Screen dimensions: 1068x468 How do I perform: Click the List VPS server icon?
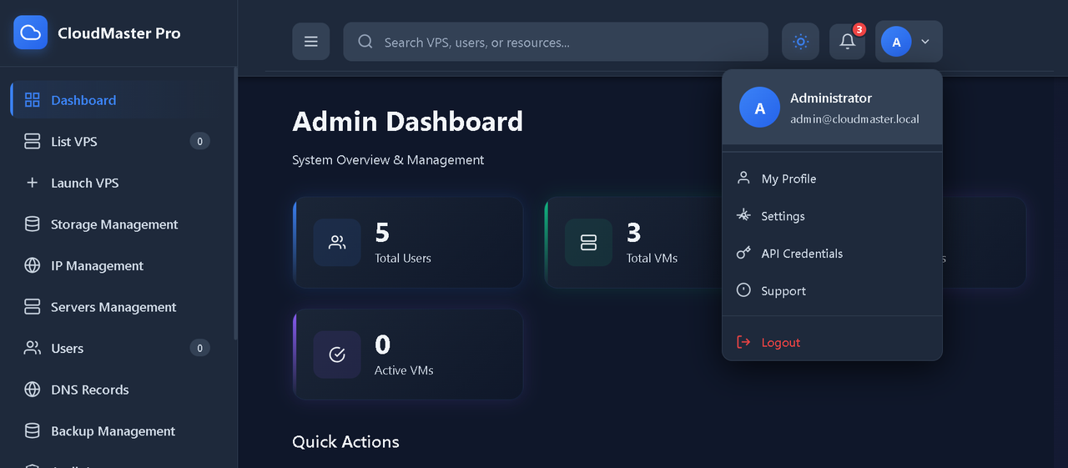33,141
